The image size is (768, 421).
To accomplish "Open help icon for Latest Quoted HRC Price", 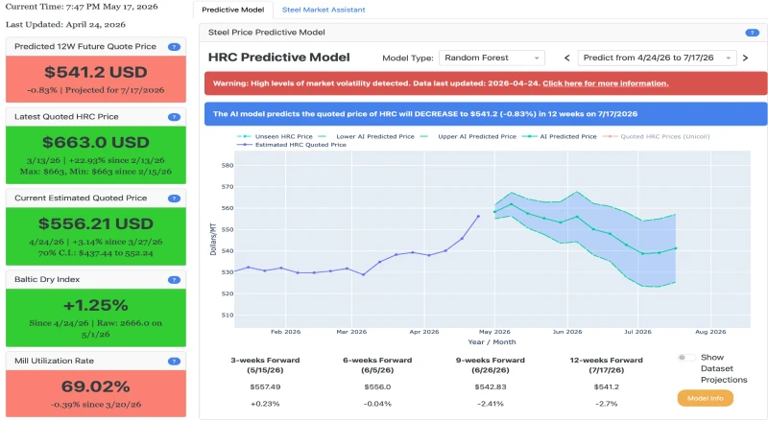I will point(174,117).
